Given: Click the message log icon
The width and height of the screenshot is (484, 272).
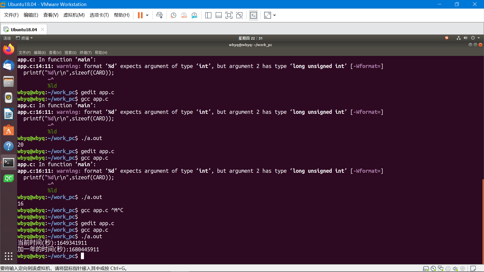Looking at the screenshot, I should (473, 268).
